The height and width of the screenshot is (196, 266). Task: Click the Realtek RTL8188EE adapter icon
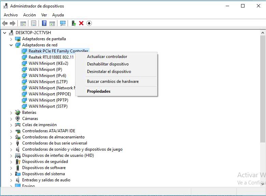pyautogui.click(x=24, y=57)
